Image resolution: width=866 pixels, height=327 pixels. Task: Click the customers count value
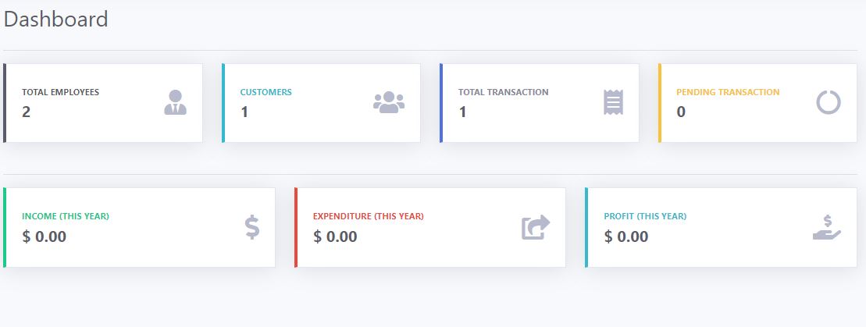244,112
